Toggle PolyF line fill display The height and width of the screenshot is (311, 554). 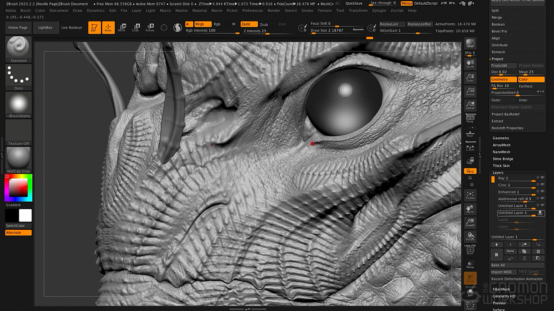coord(470,250)
